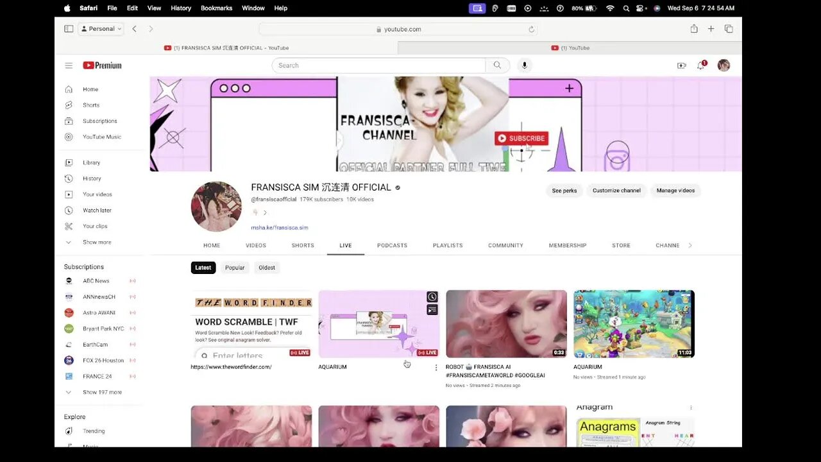The height and width of the screenshot is (462, 821).
Task: Click the search magnifier button
Action: [x=497, y=65]
